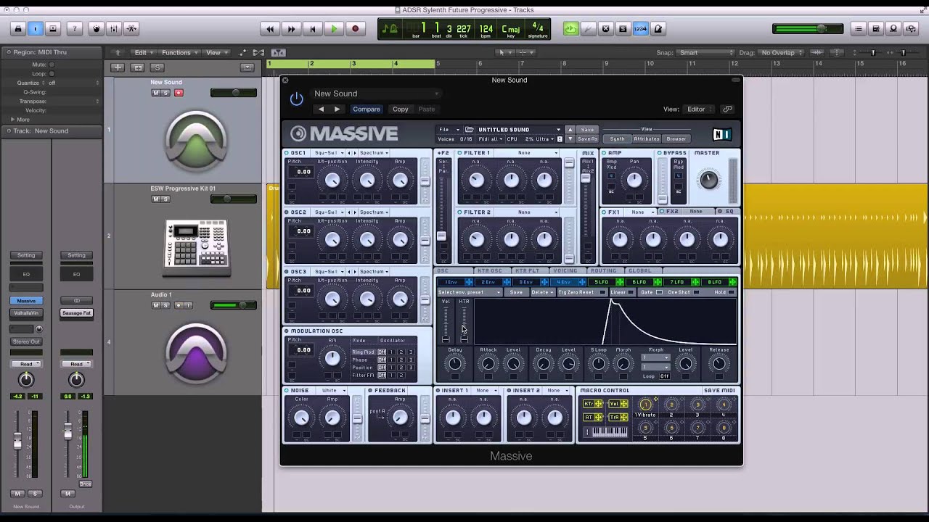Viewport: 929px width, 522px height.
Task: Tick the region Mute checkbox in inspector
Action: [x=52, y=65]
